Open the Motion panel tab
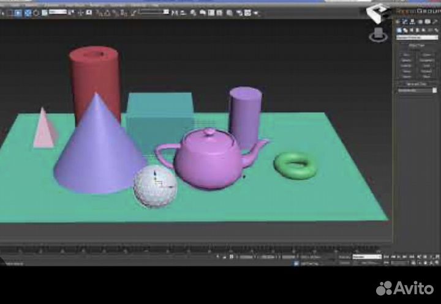 [x=420, y=22]
